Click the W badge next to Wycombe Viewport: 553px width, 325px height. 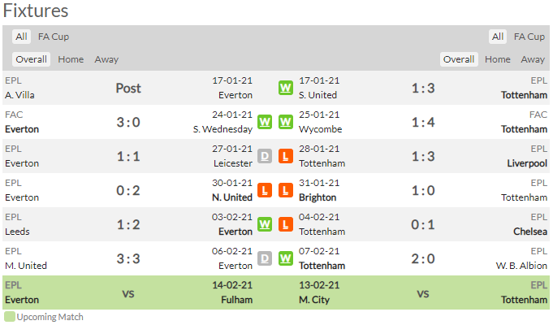[x=286, y=122]
